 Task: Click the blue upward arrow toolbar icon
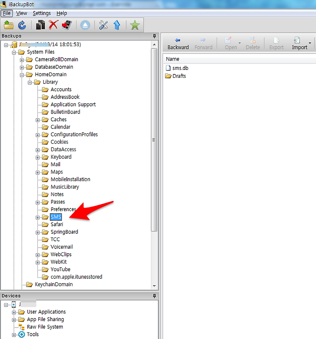pos(117,25)
